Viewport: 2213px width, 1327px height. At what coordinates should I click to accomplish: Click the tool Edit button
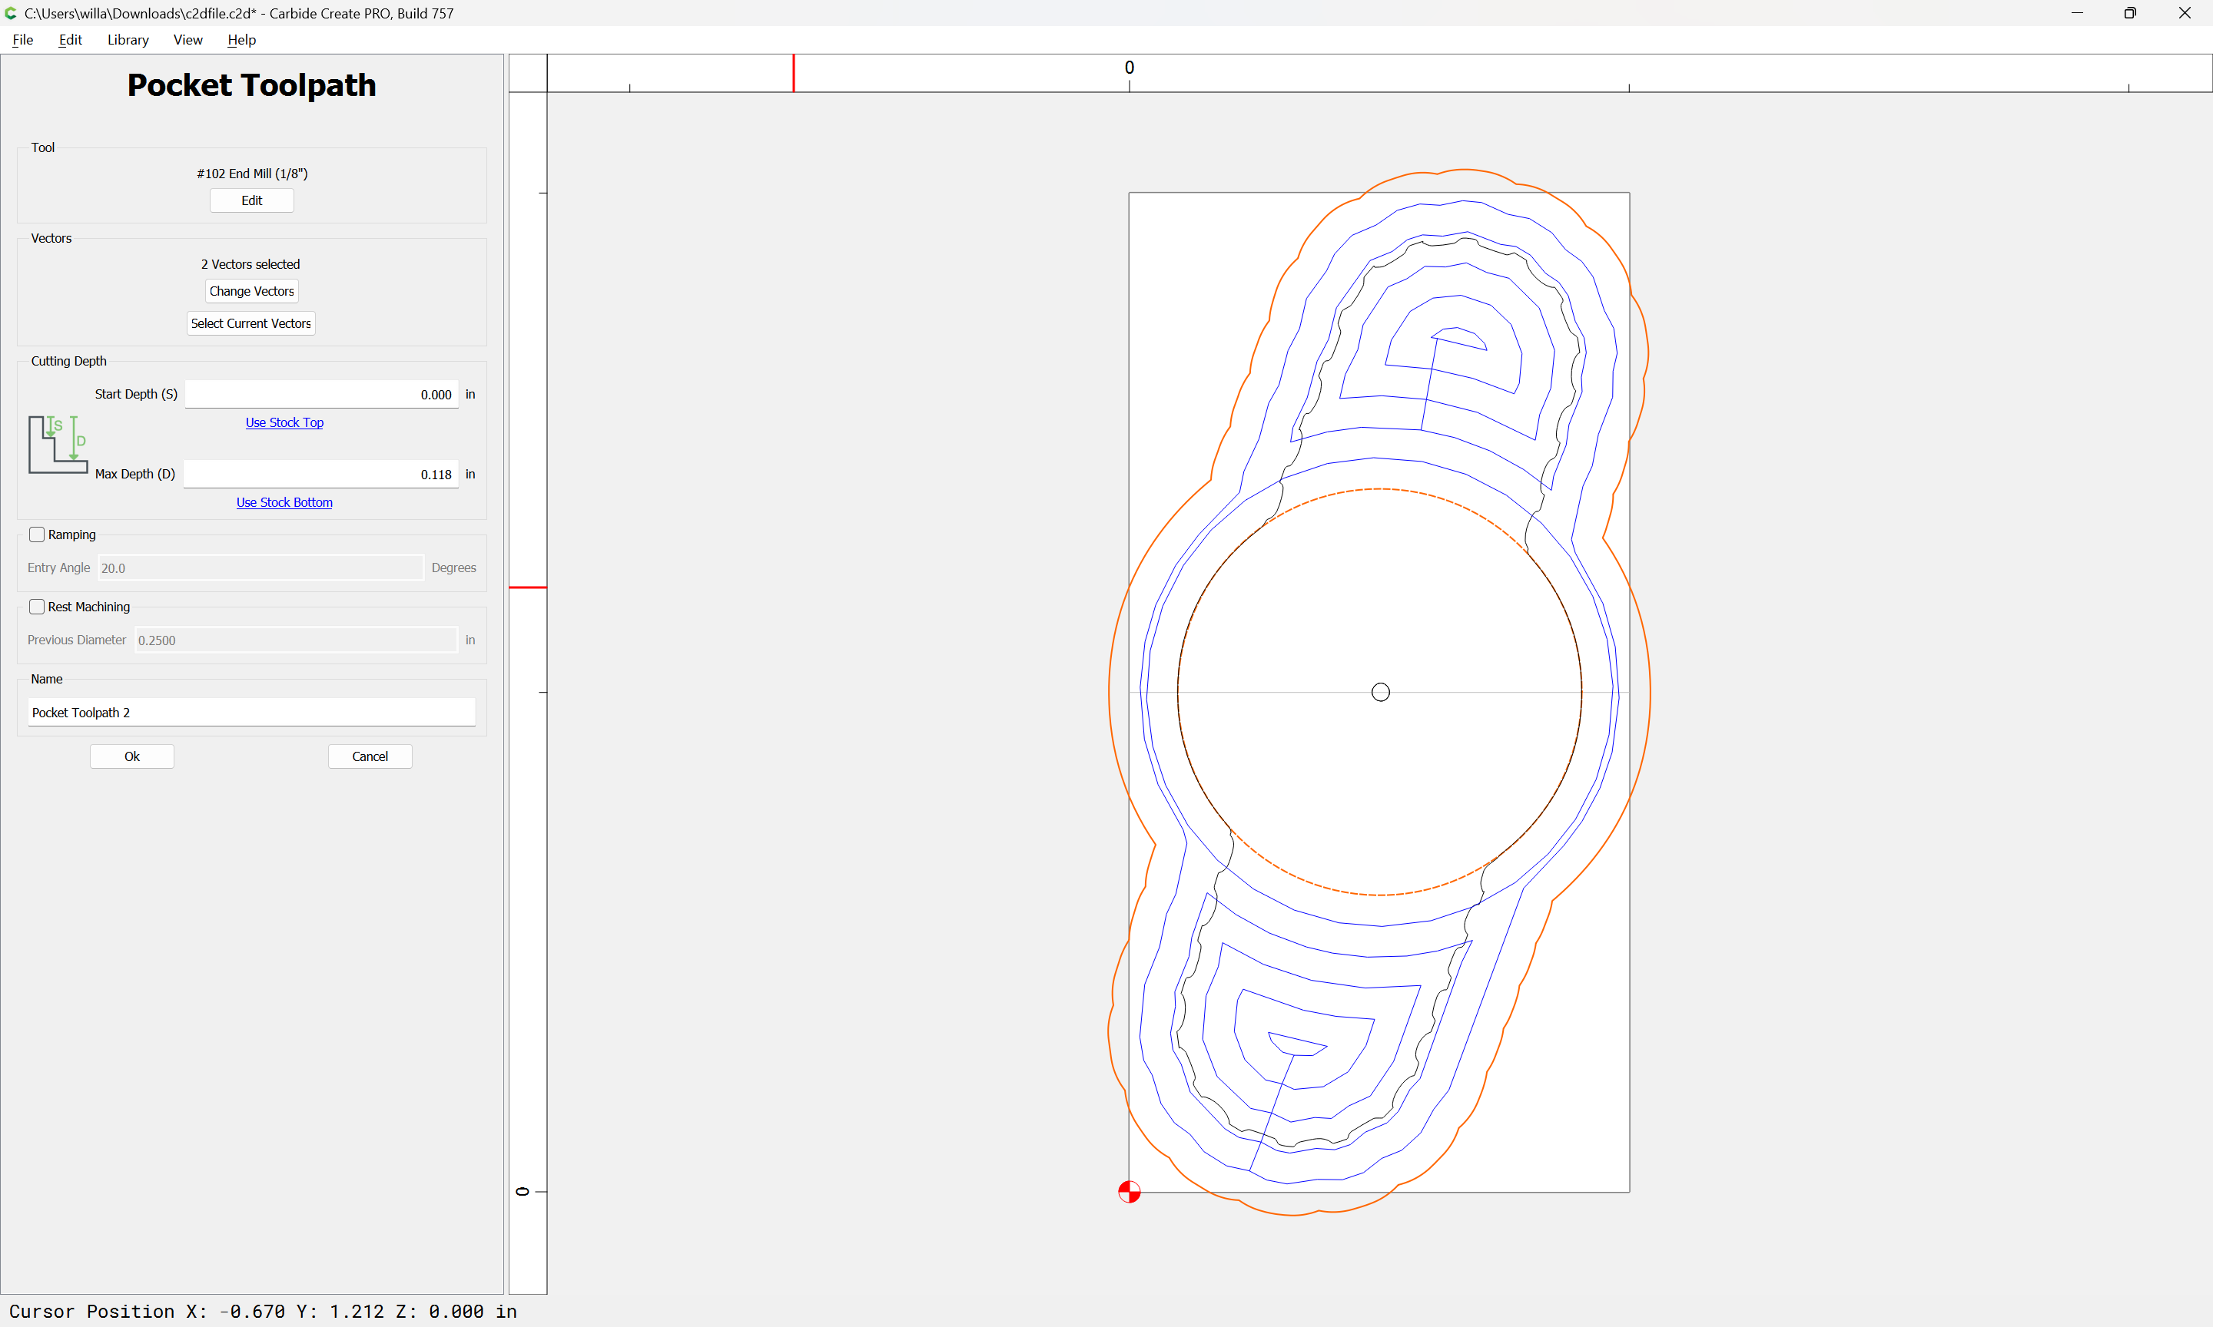pyautogui.click(x=251, y=200)
